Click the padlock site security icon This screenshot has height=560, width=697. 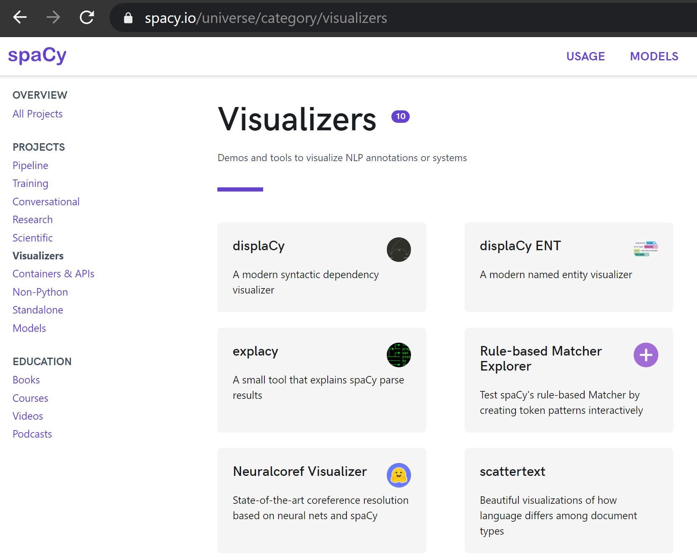click(128, 18)
